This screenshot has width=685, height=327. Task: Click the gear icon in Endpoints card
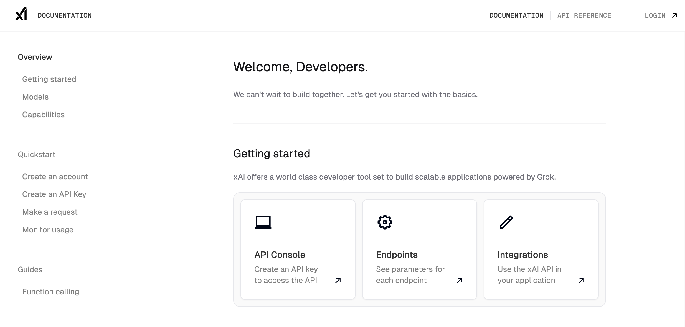pyautogui.click(x=385, y=222)
